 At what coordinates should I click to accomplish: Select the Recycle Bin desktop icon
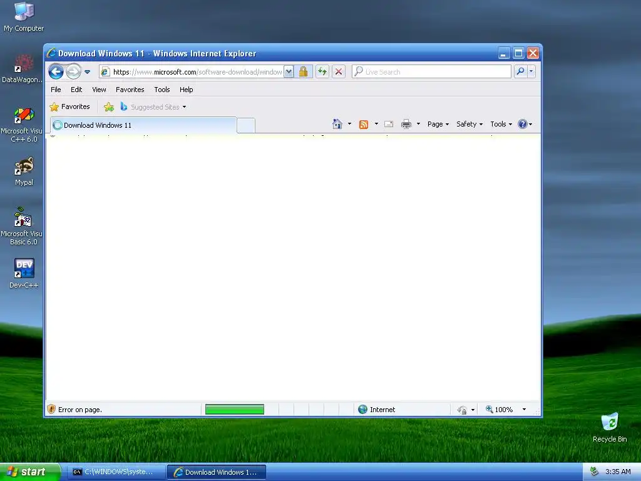click(610, 427)
